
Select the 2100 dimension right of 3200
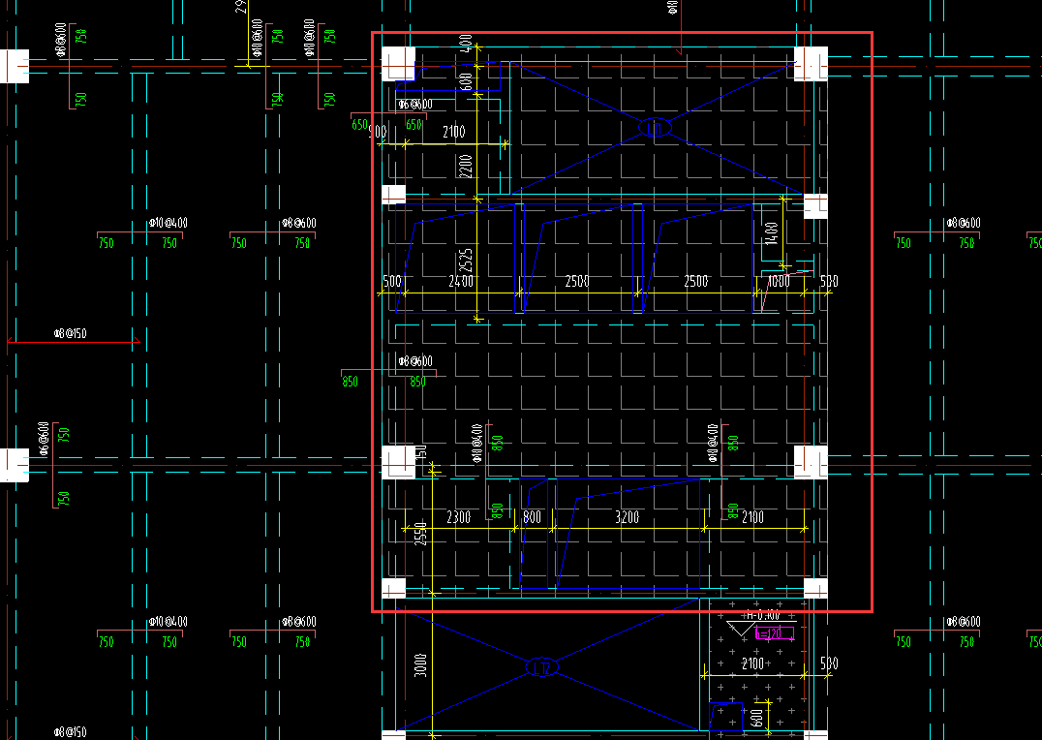tap(752, 517)
